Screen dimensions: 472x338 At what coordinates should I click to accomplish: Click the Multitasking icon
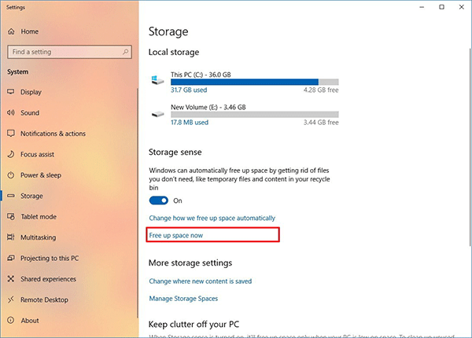click(x=11, y=237)
